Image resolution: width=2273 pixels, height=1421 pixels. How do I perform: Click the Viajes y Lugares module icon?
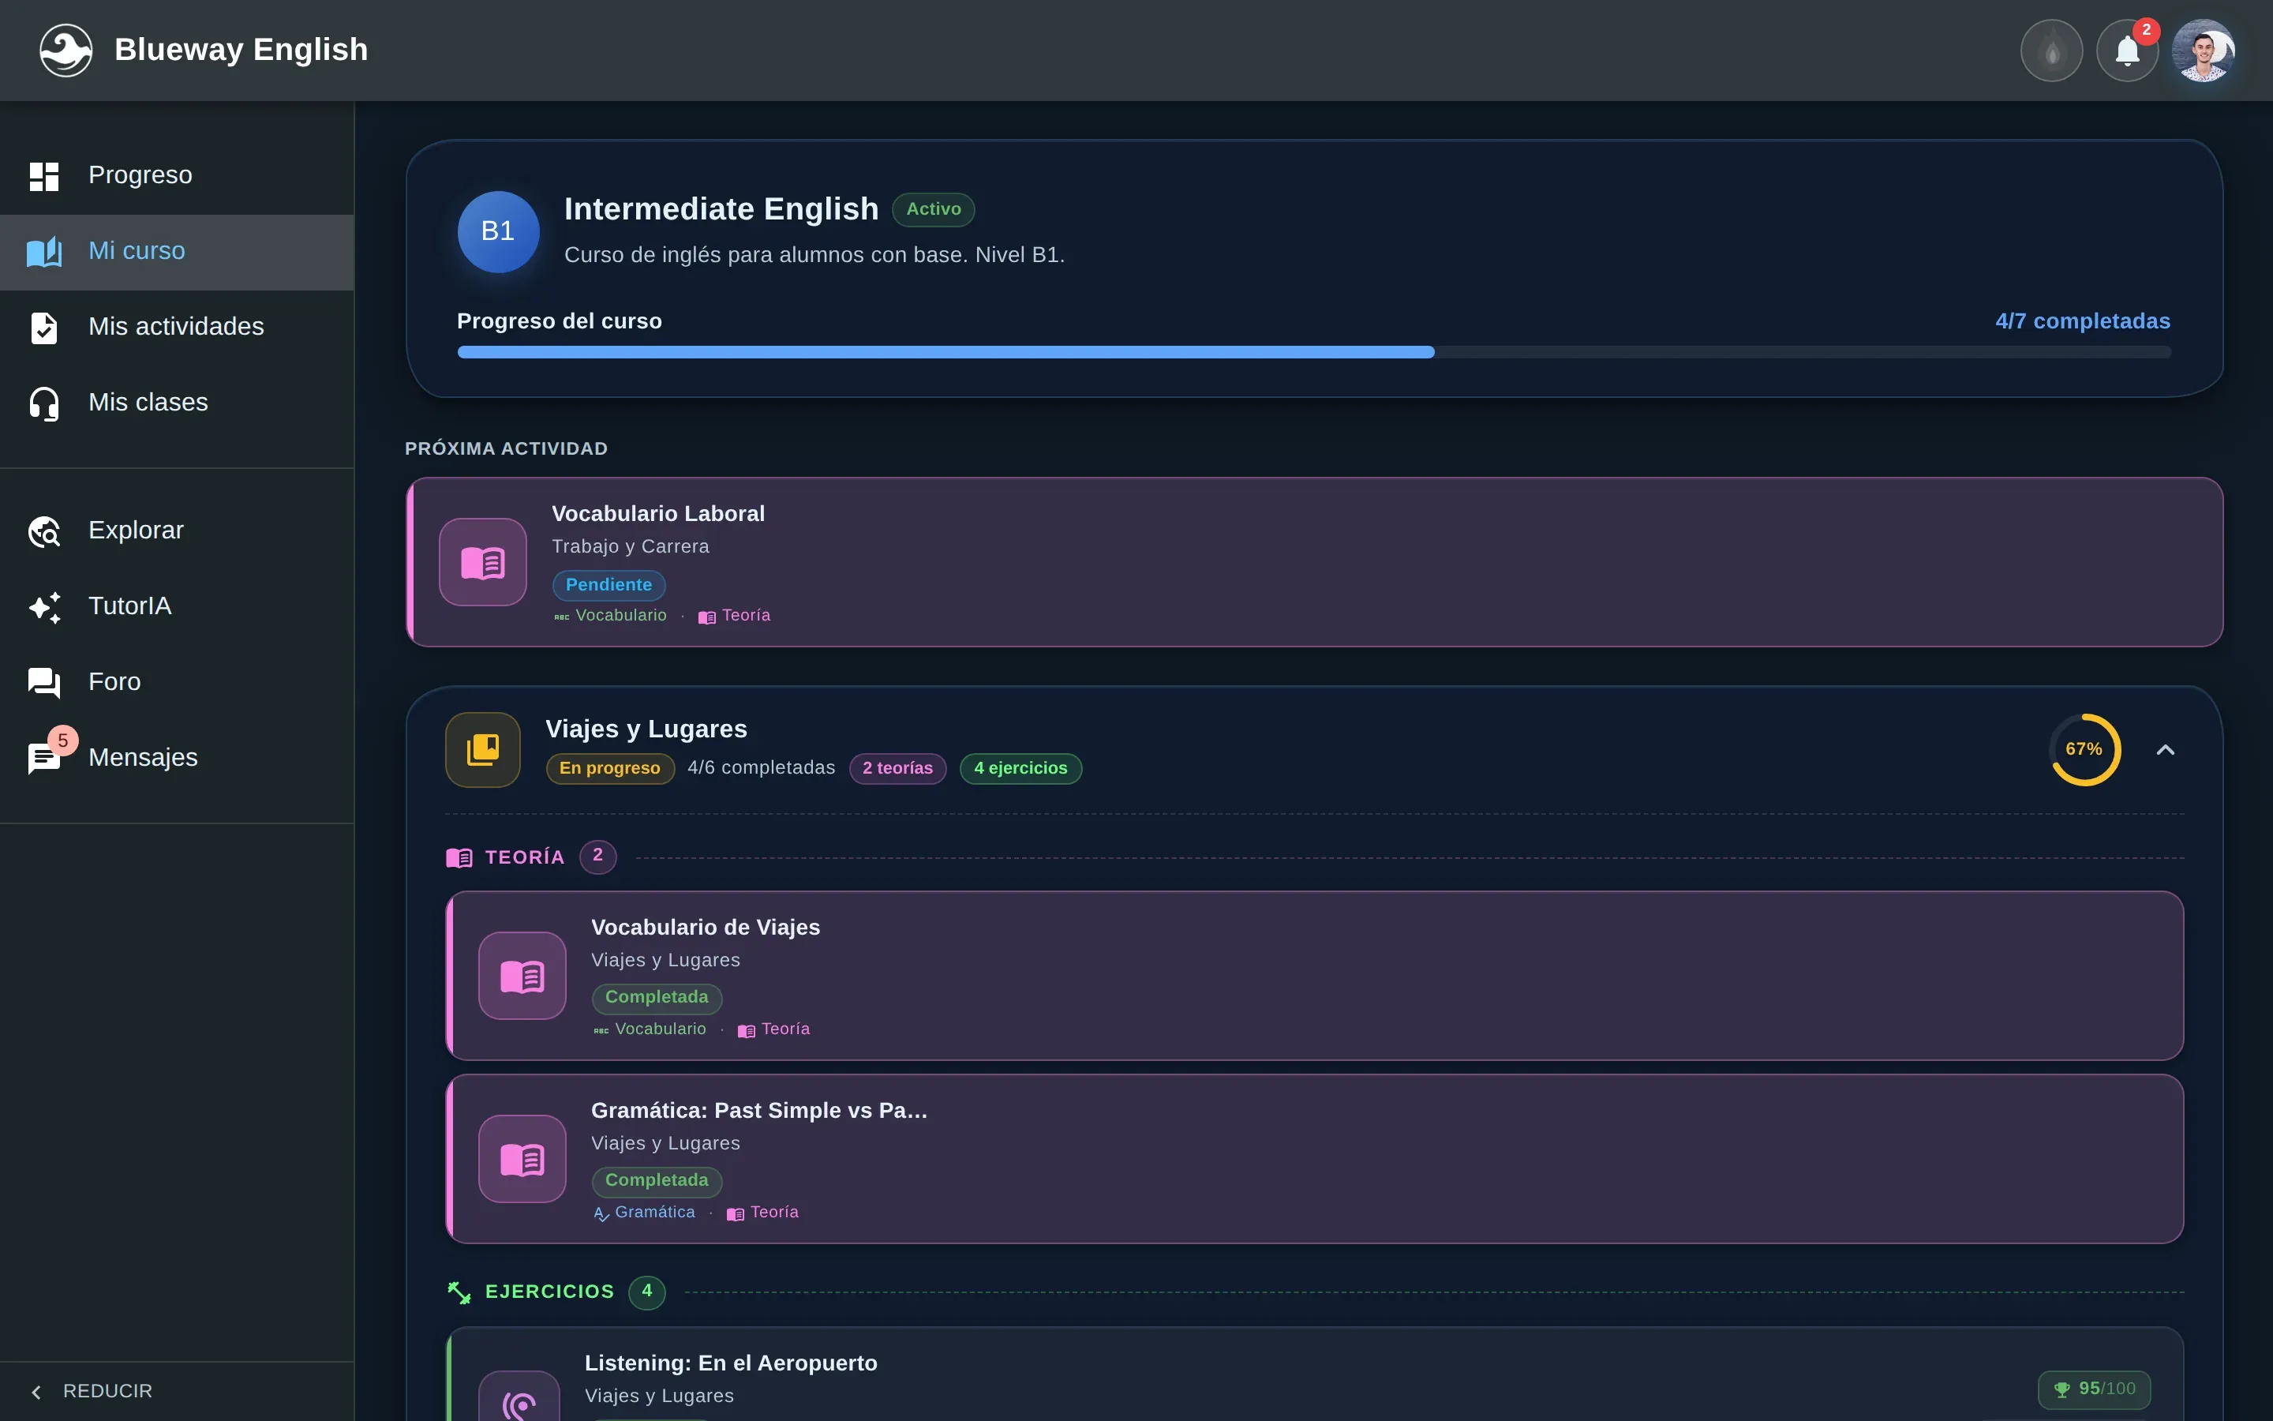[483, 750]
